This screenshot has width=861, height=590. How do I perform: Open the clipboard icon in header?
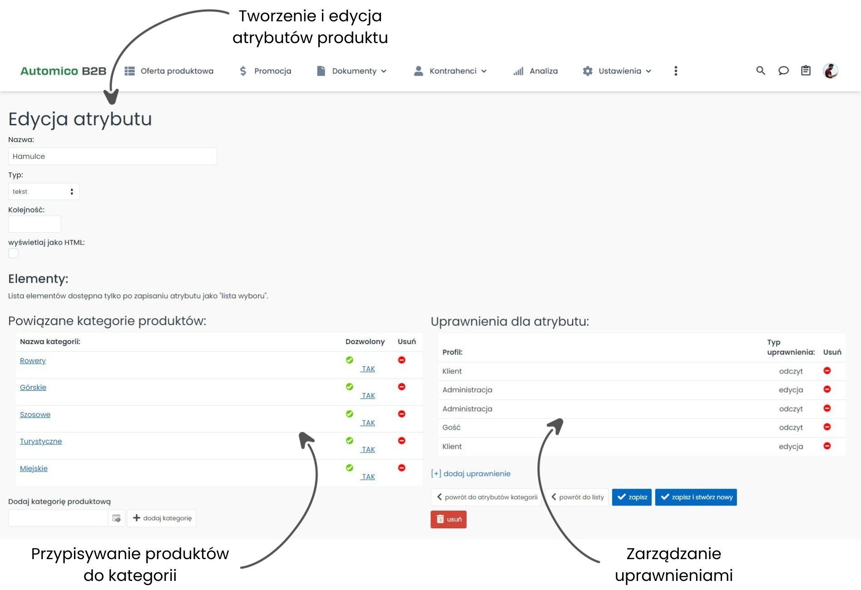pyautogui.click(x=806, y=71)
